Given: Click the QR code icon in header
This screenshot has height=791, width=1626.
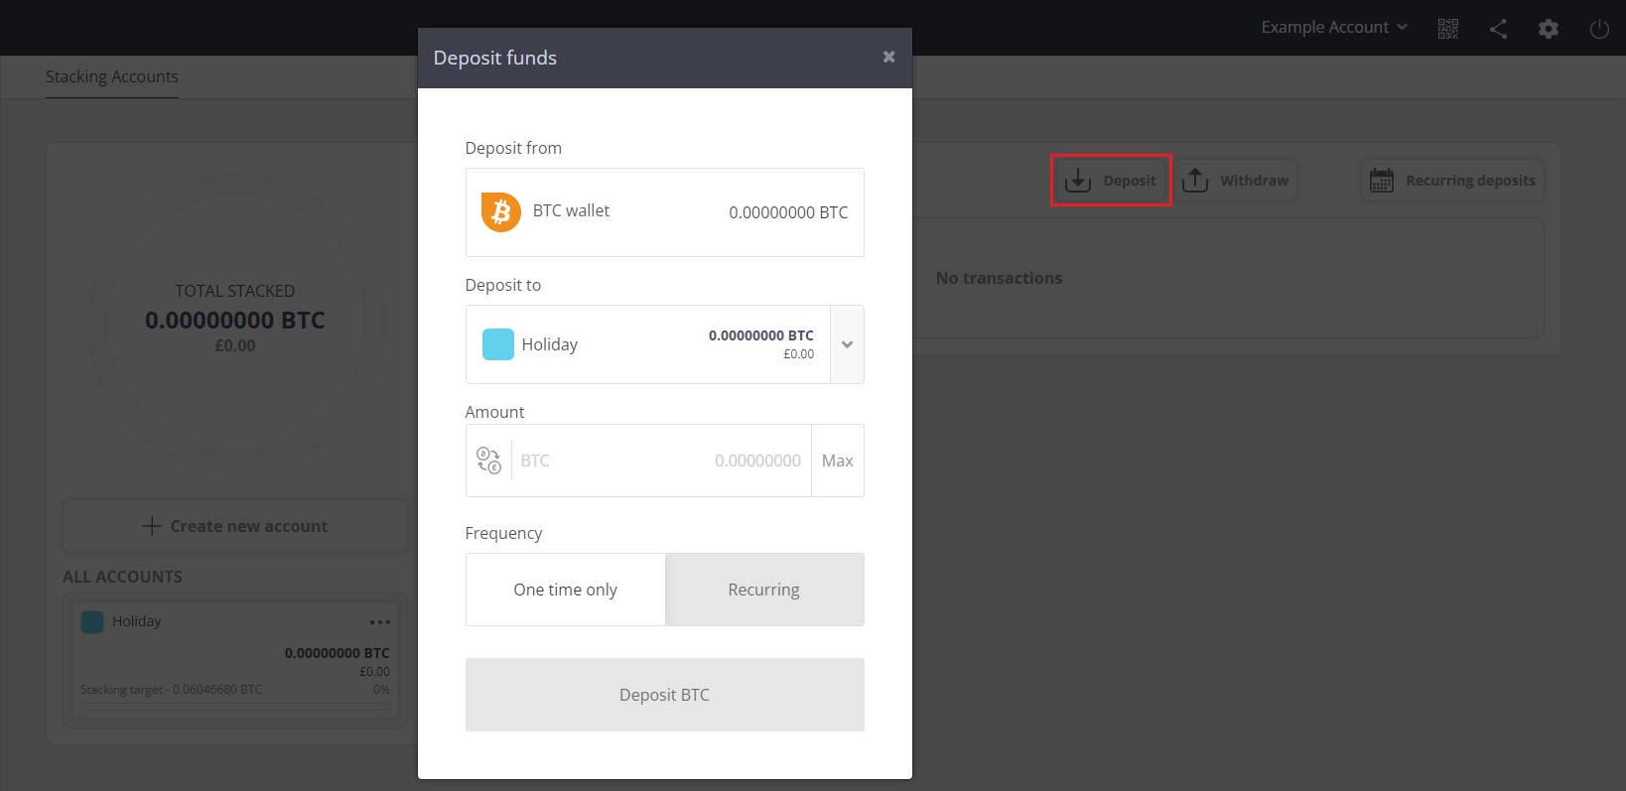Looking at the screenshot, I should [1448, 29].
